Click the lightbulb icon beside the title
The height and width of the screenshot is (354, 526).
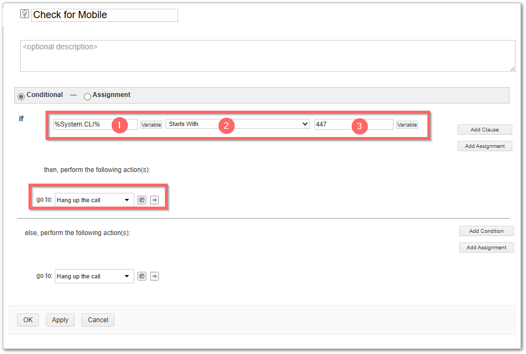[x=25, y=14]
